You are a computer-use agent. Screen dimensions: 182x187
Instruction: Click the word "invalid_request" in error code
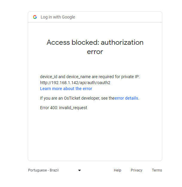pyautogui.click(x=73, y=108)
